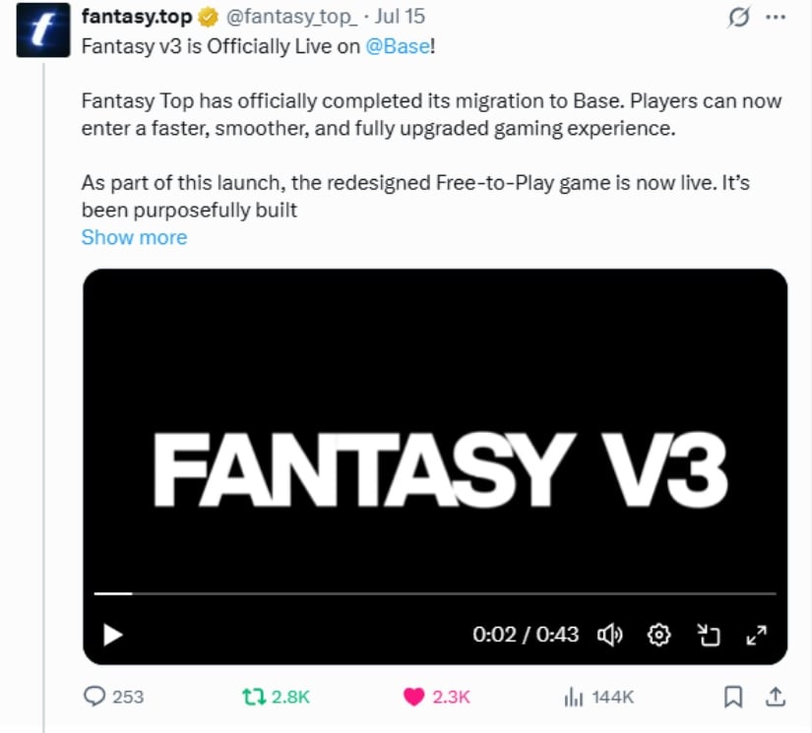Seek along the video progress bar
This screenshot has width=812, height=733.
tap(435, 593)
